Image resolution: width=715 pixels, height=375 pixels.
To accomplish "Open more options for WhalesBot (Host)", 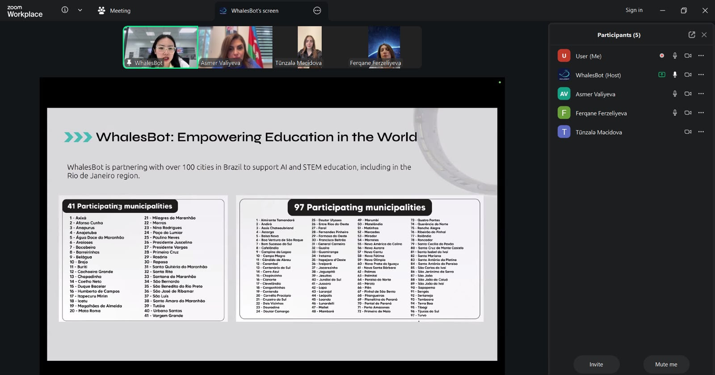I will point(701,75).
